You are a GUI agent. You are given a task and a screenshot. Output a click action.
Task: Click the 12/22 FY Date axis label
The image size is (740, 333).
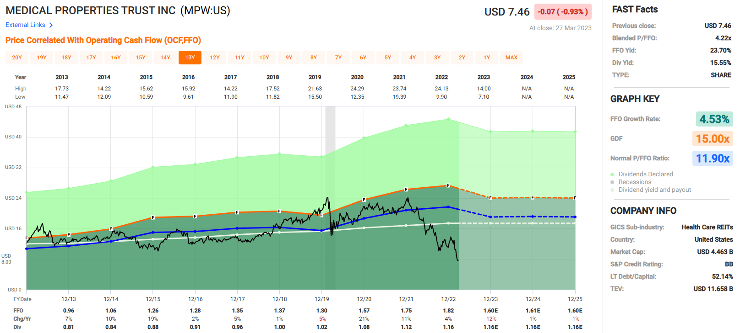pos(448,299)
